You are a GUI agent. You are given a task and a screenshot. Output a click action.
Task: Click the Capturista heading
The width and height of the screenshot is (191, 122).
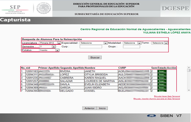point(15,20)
